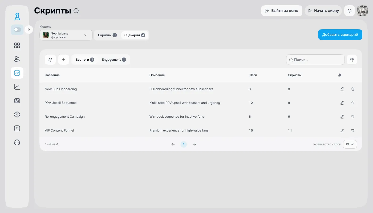The width and height of the screenshot is (373, 213).
Task: Switch to the Скрипты tab
Action: tap(107, 35)
